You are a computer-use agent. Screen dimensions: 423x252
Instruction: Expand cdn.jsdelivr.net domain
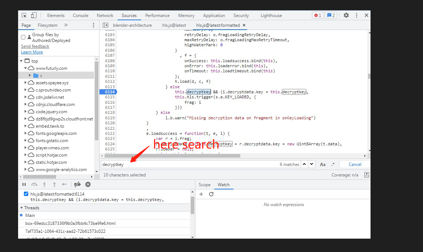pos(26,97)
